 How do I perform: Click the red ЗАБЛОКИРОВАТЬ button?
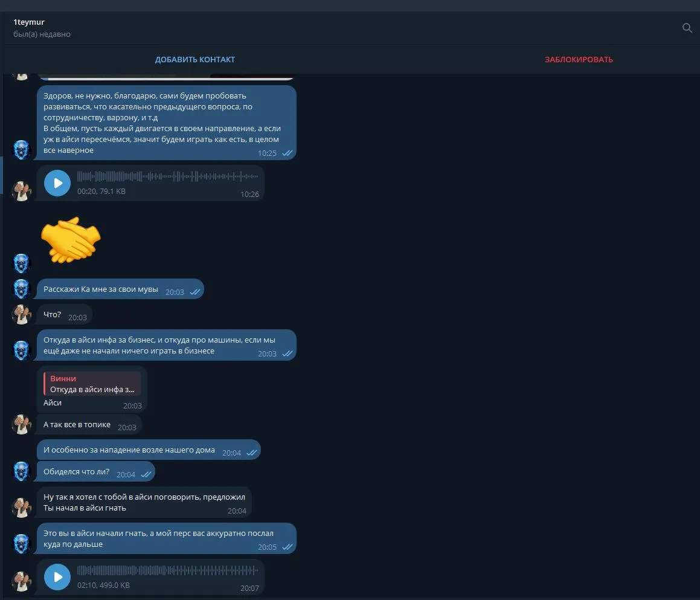point(579,59)
